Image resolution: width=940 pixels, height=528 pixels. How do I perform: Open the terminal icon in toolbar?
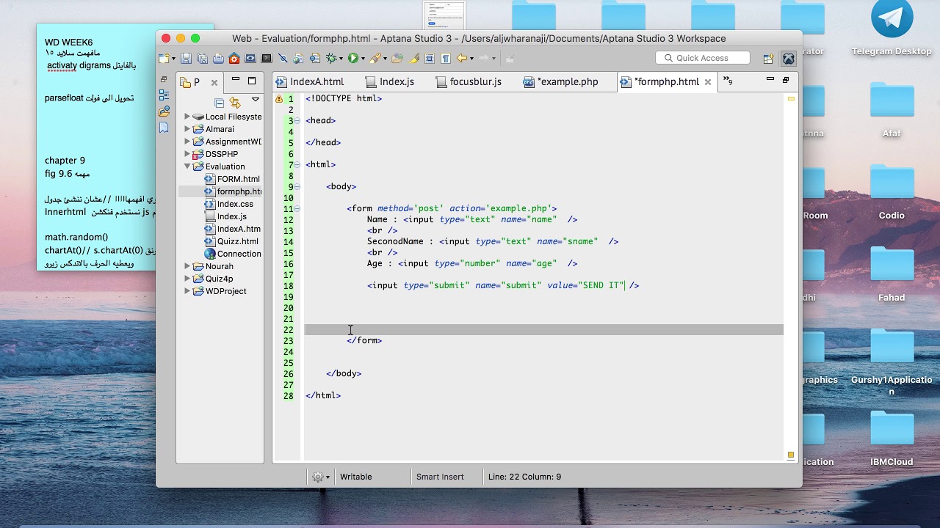[x=267, y=59]
